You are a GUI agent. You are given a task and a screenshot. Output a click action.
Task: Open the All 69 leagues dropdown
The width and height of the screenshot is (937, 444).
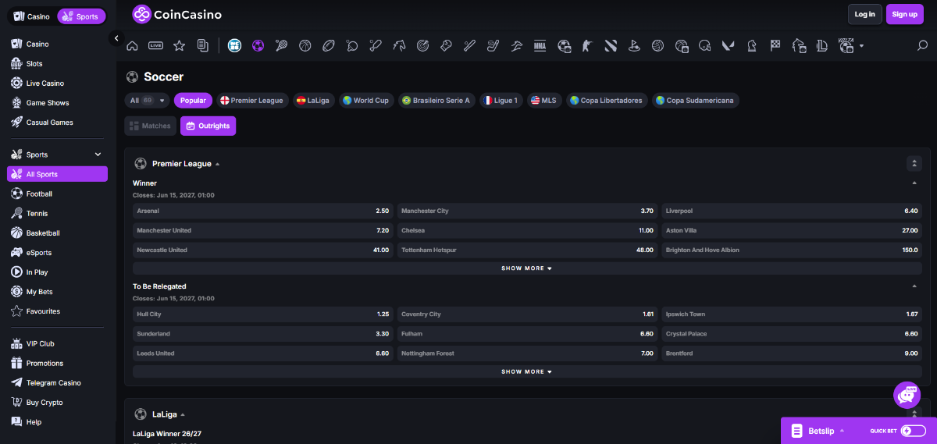[x=148, y=101]
